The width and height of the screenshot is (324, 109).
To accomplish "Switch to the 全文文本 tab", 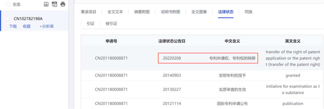I will coord(115,12).
